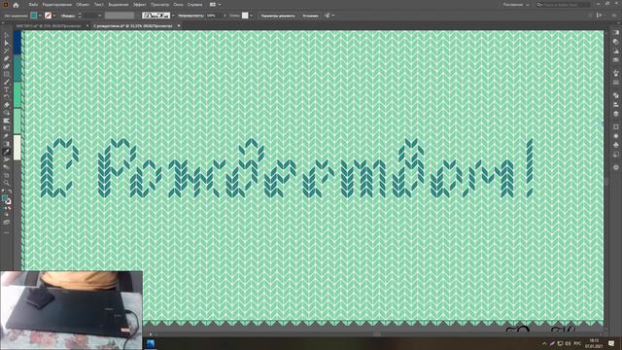Open edit toolbar three-dots button
Viewport: 622px width, 350px height.
pyautogui.click(x=7, y=233)
